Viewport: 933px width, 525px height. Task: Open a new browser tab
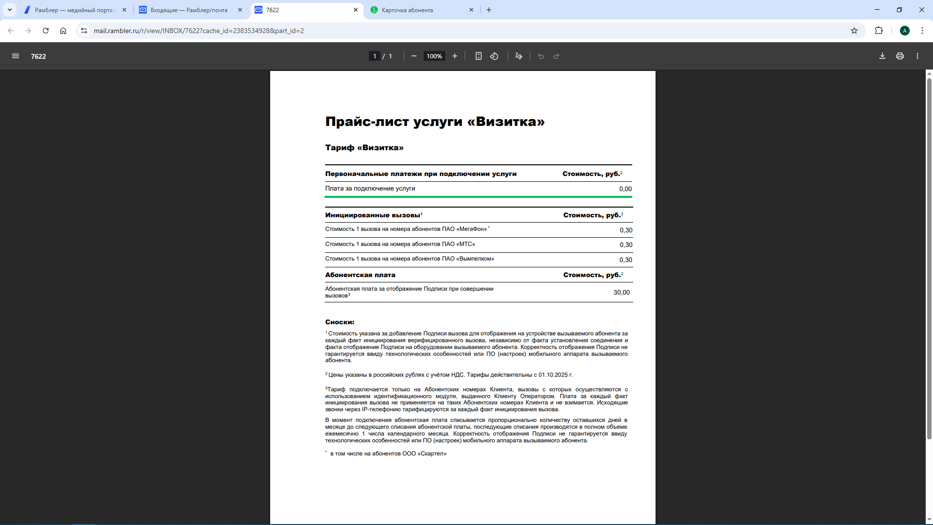coord(489,10)
